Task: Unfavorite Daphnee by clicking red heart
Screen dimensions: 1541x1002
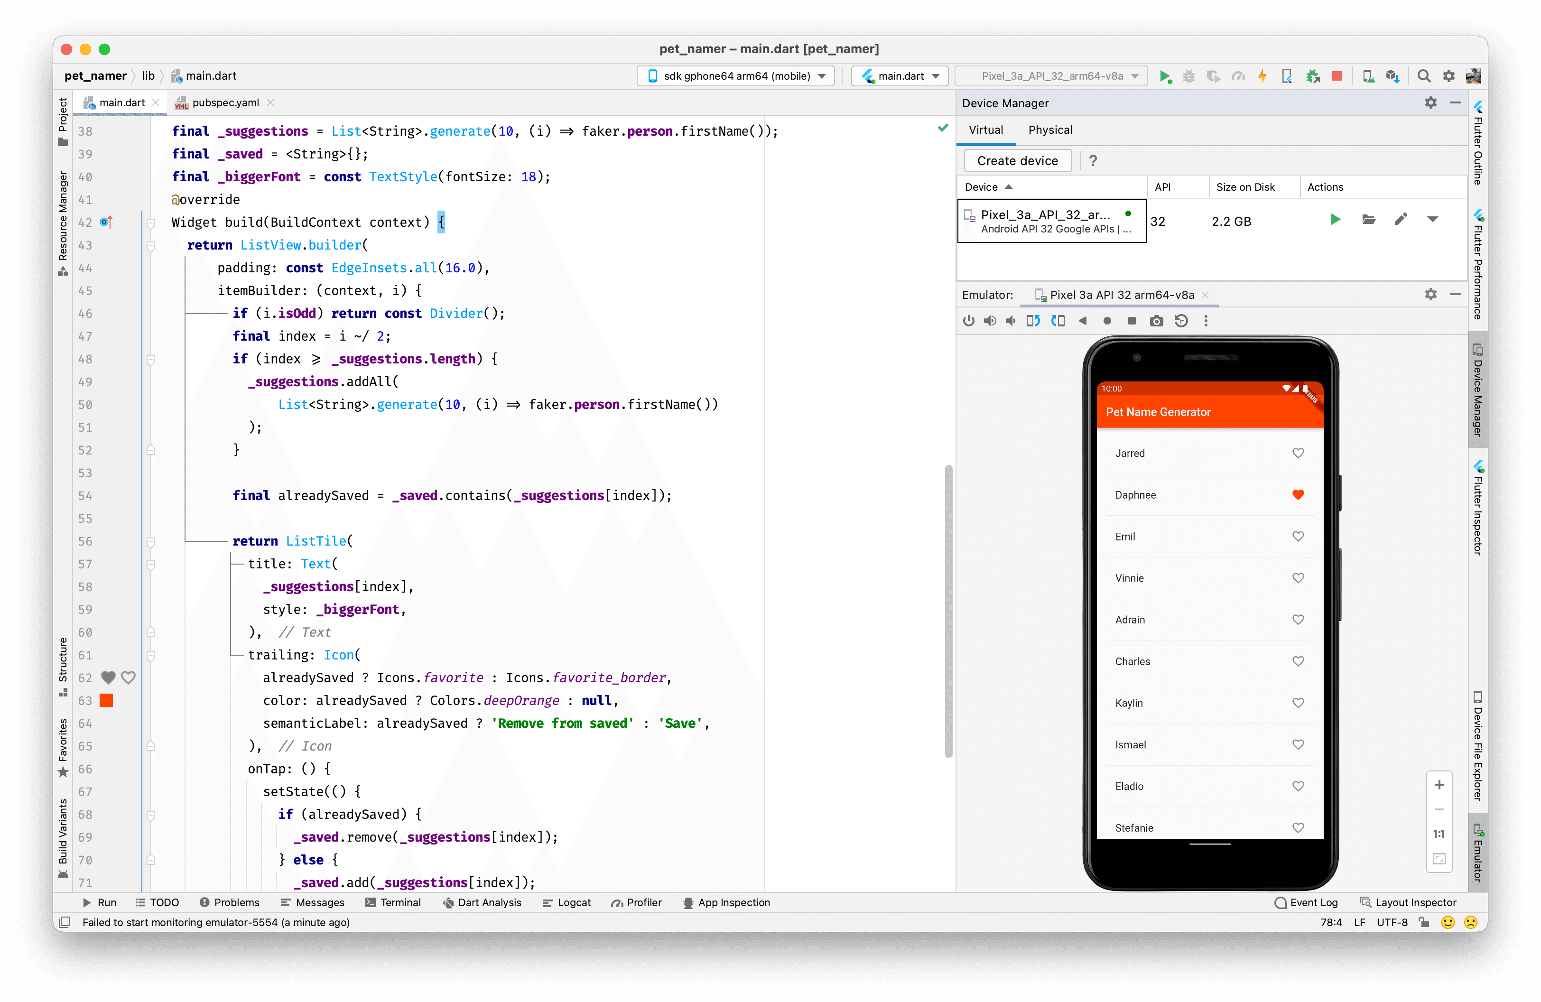Action: tap(1298, 494)
